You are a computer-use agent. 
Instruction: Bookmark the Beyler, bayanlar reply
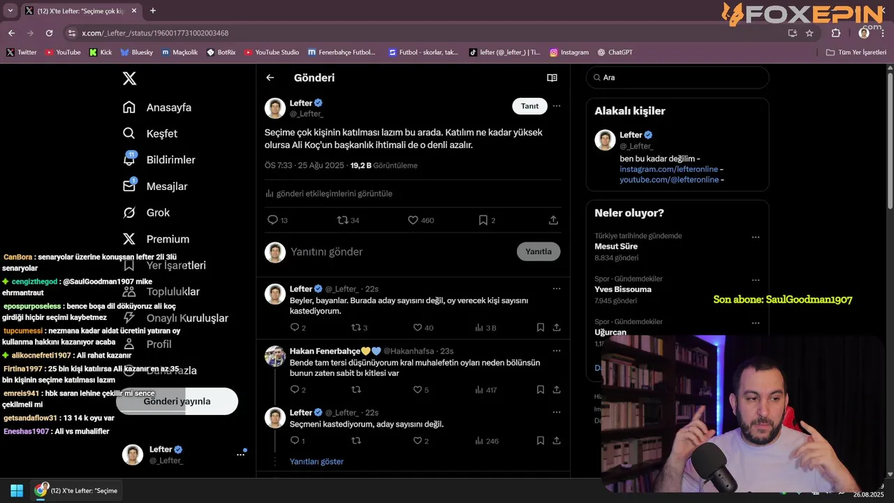[541, 328]
